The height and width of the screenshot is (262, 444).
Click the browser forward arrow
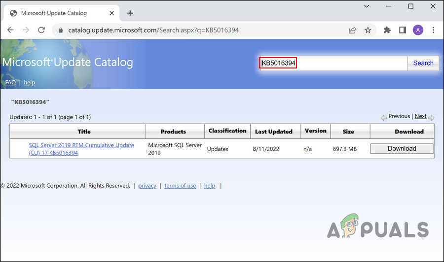(26, 30)
